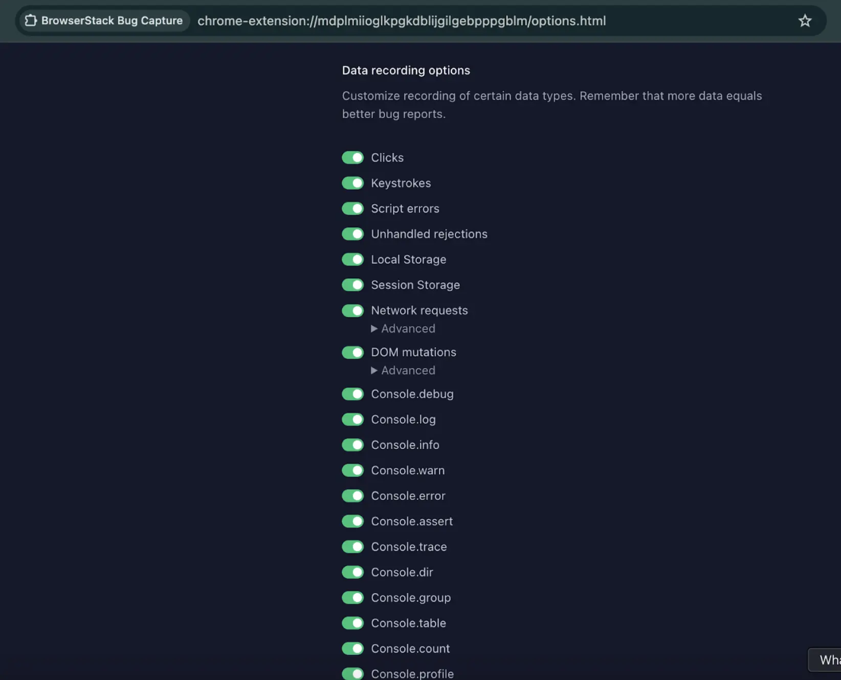Expand Advanced under Network requests
The height and width of the screenshot is (680, 841).
(x=403, y=329)
